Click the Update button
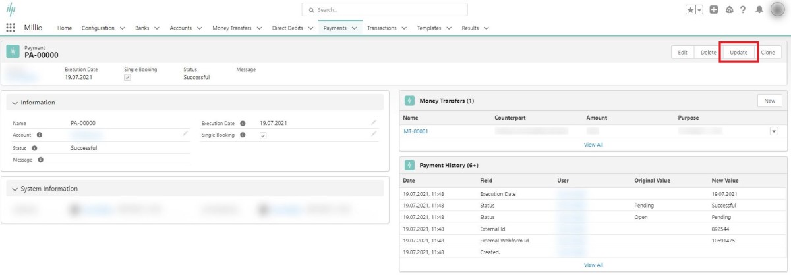 738,52
